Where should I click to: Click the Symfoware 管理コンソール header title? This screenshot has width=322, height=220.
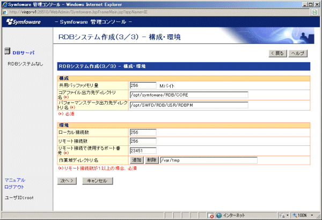(x=93, y=22)
